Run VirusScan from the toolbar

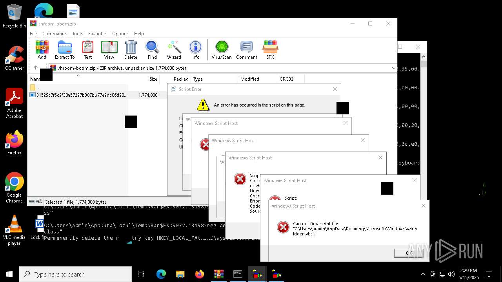tap(222, 50)
